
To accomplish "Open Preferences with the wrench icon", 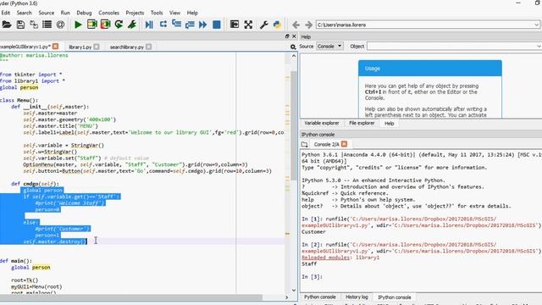I will point(263,25).
